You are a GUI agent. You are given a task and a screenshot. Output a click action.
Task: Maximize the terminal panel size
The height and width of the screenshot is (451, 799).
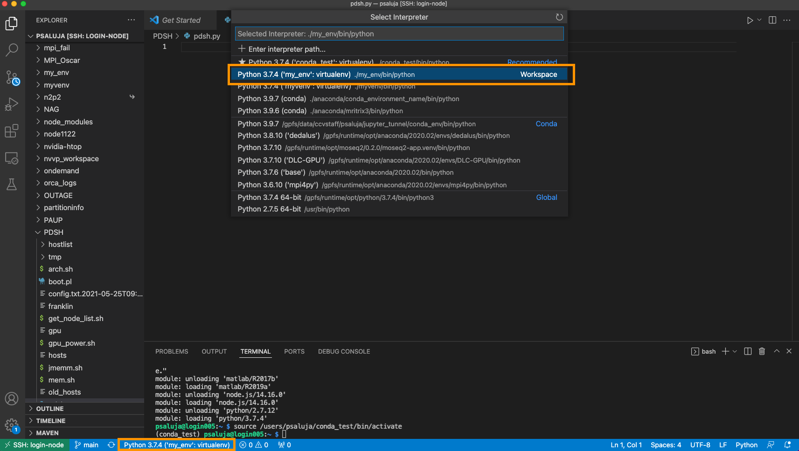[777, 351]
